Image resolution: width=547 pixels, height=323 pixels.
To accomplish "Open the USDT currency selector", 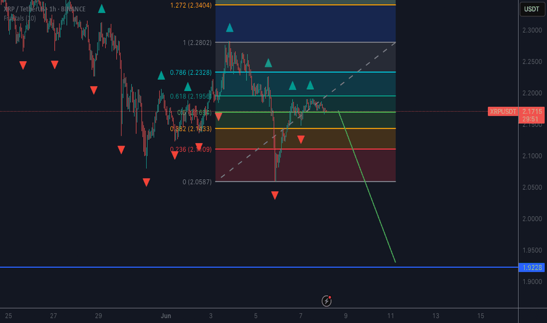I will (x=532, y=9).
